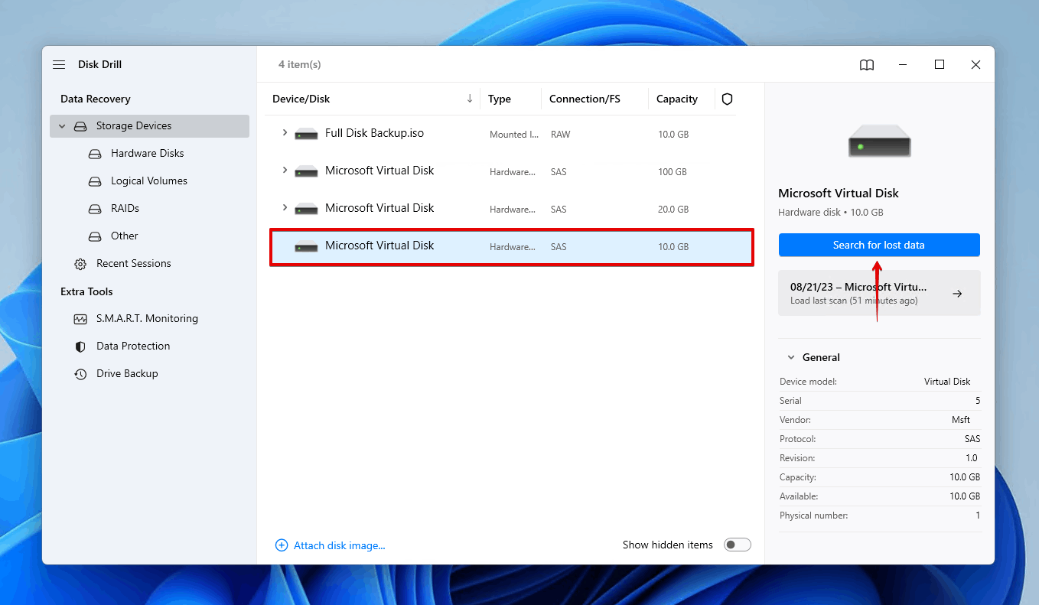Click the Data Protection shield icon
This screenshot has width=1039, height=605.
(x=80, y=346)
